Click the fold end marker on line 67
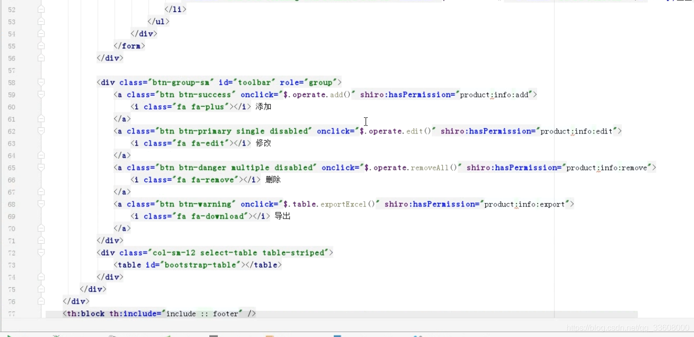Screen dimensions: 694x337 point(41,192)
